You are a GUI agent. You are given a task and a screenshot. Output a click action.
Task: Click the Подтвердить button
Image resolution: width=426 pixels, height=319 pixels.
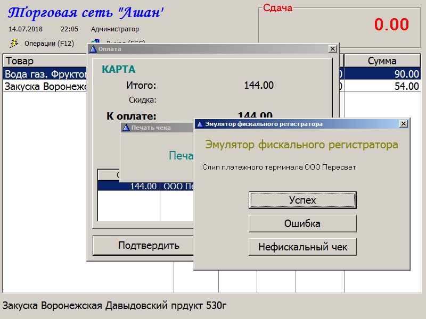(142, 245)
